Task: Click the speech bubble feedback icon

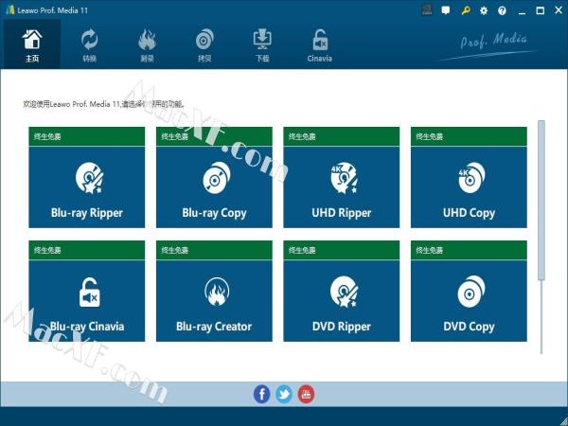Action: [446, 10]
